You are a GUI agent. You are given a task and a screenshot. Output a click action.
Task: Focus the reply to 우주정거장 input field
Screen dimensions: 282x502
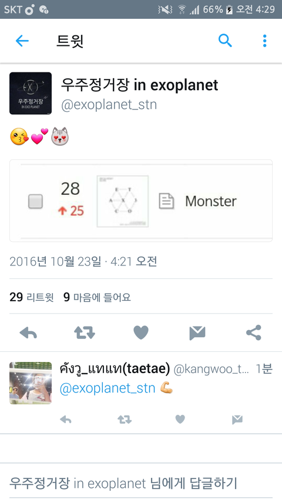pos(141,483)
